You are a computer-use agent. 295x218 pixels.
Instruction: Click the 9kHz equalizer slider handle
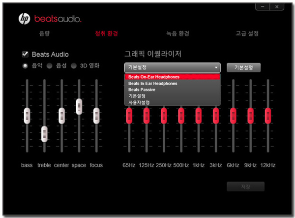pos(251,116)
